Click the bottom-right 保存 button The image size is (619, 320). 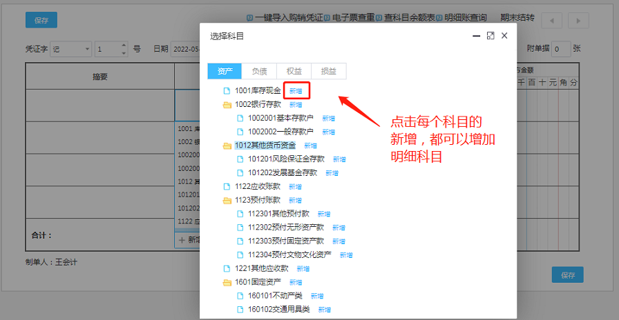pyautogui.click(x=567, y=275)
